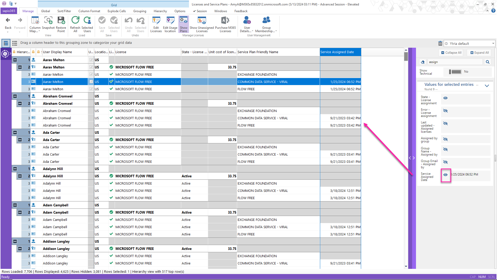Collapse Values for selected entries section
Viewport: 497px width, 280px height.
[x=487, y=86]
